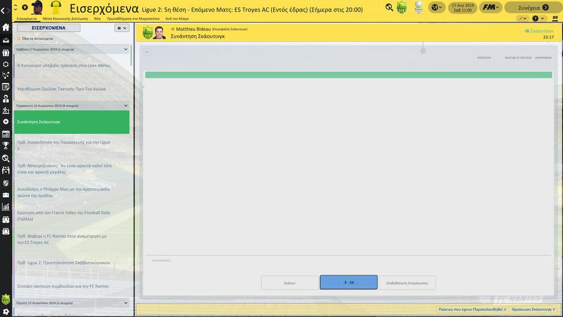
Task: Click the inbox envelope sidebar icon
Action: (x=6, y=40)
